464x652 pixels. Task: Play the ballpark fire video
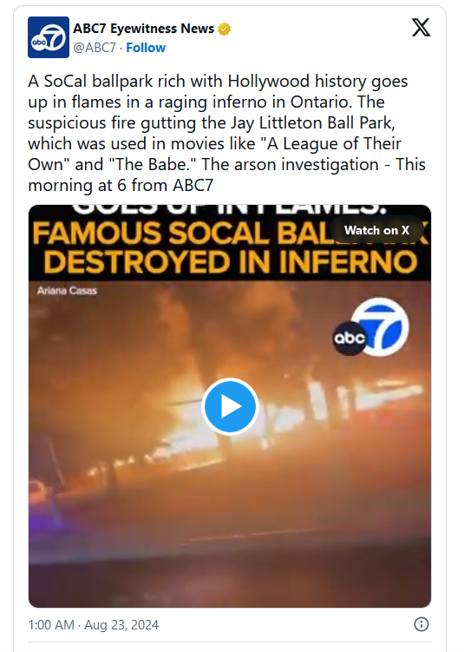point(230,406)
